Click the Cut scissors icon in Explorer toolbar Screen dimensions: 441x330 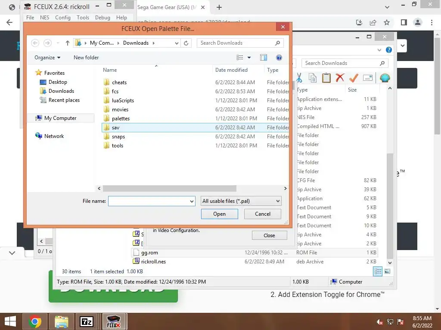299,78
